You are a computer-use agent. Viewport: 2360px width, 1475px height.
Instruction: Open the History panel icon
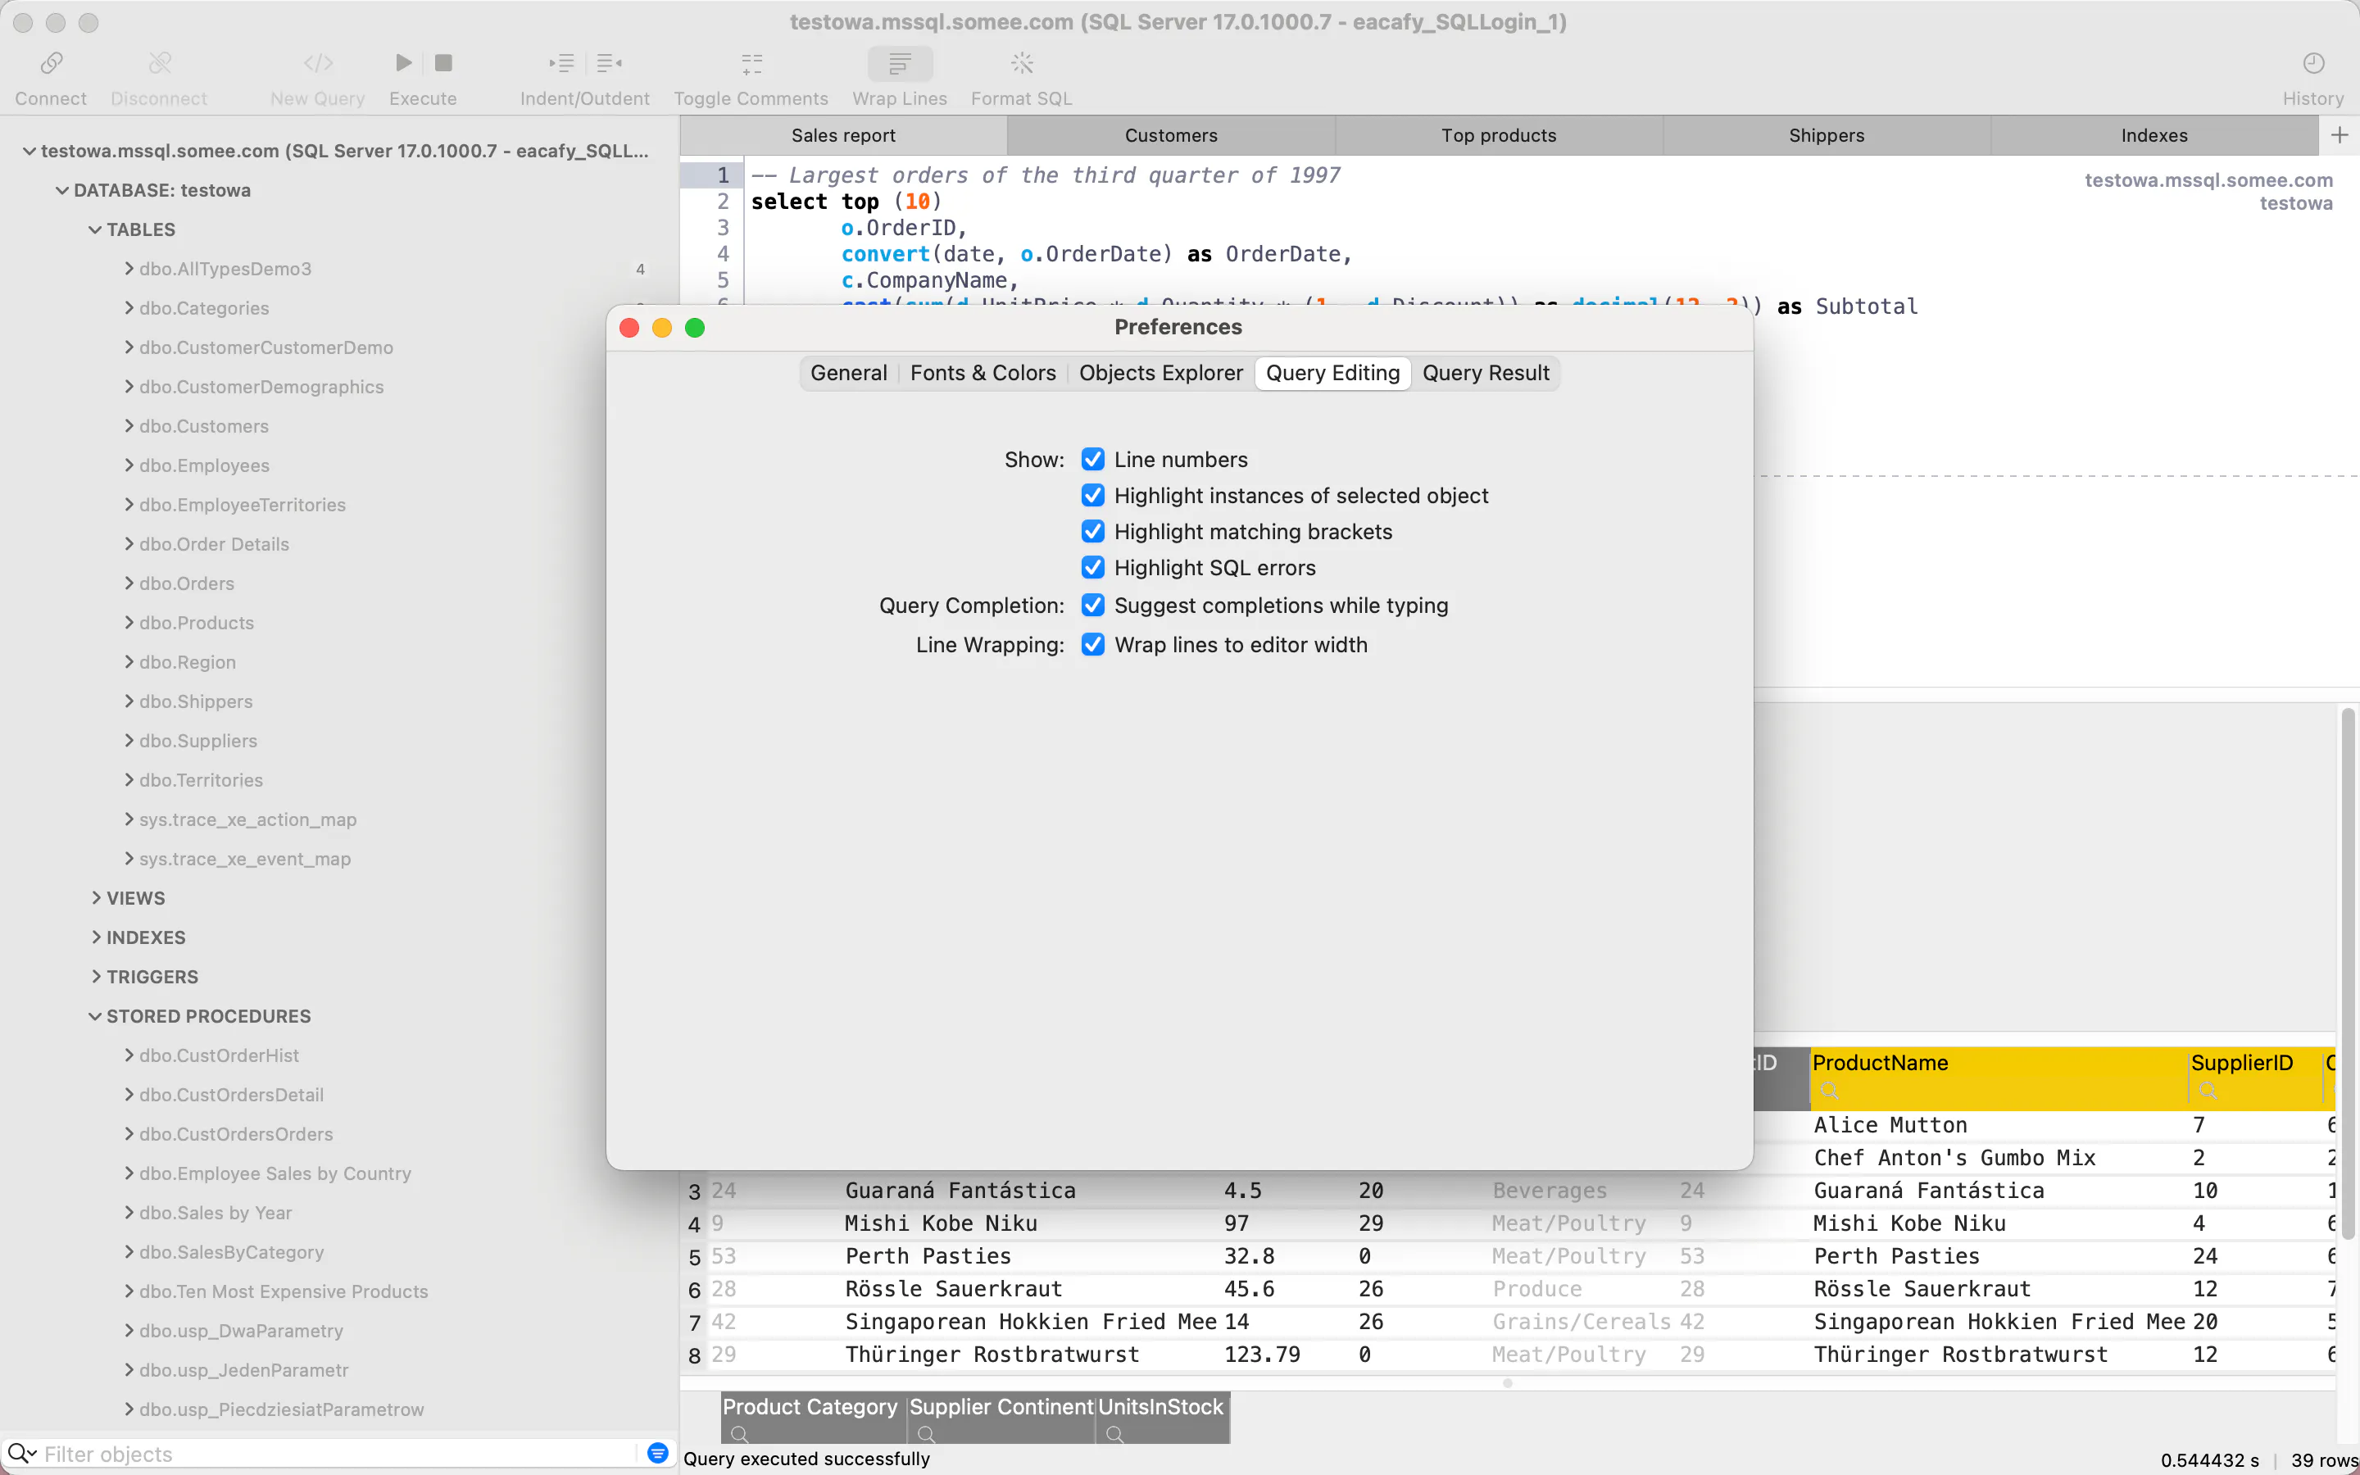click(2313, 63)
